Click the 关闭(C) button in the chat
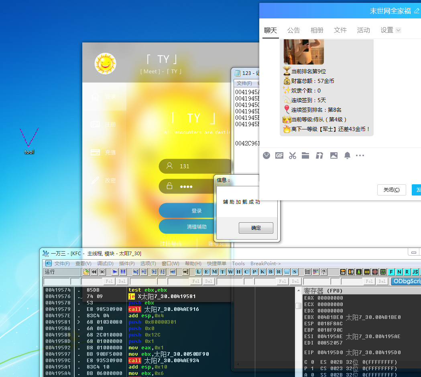Viewport: 421px width, 377px height. coord(391,190)
